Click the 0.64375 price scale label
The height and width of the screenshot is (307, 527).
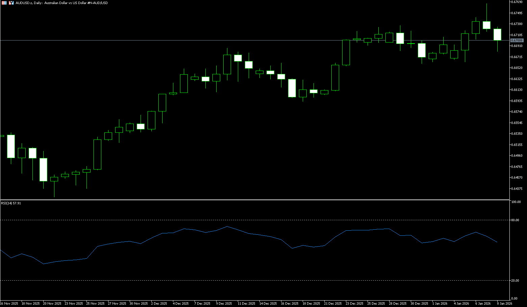(x=517, y=188)
